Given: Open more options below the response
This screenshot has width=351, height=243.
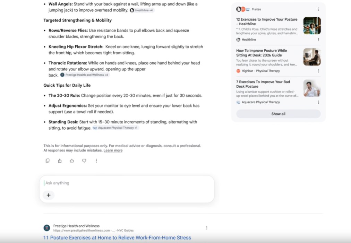Looking at the screenshot, I should [x=96, y=160].
